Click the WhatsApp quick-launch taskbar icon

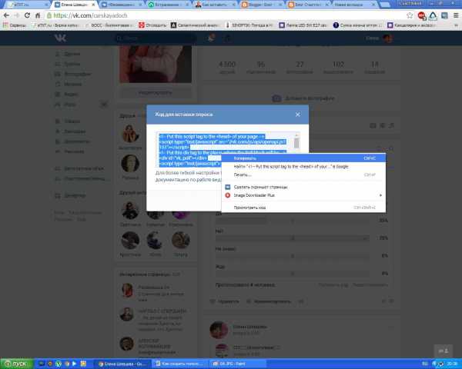pyautogui.click(x=59, y=364)
